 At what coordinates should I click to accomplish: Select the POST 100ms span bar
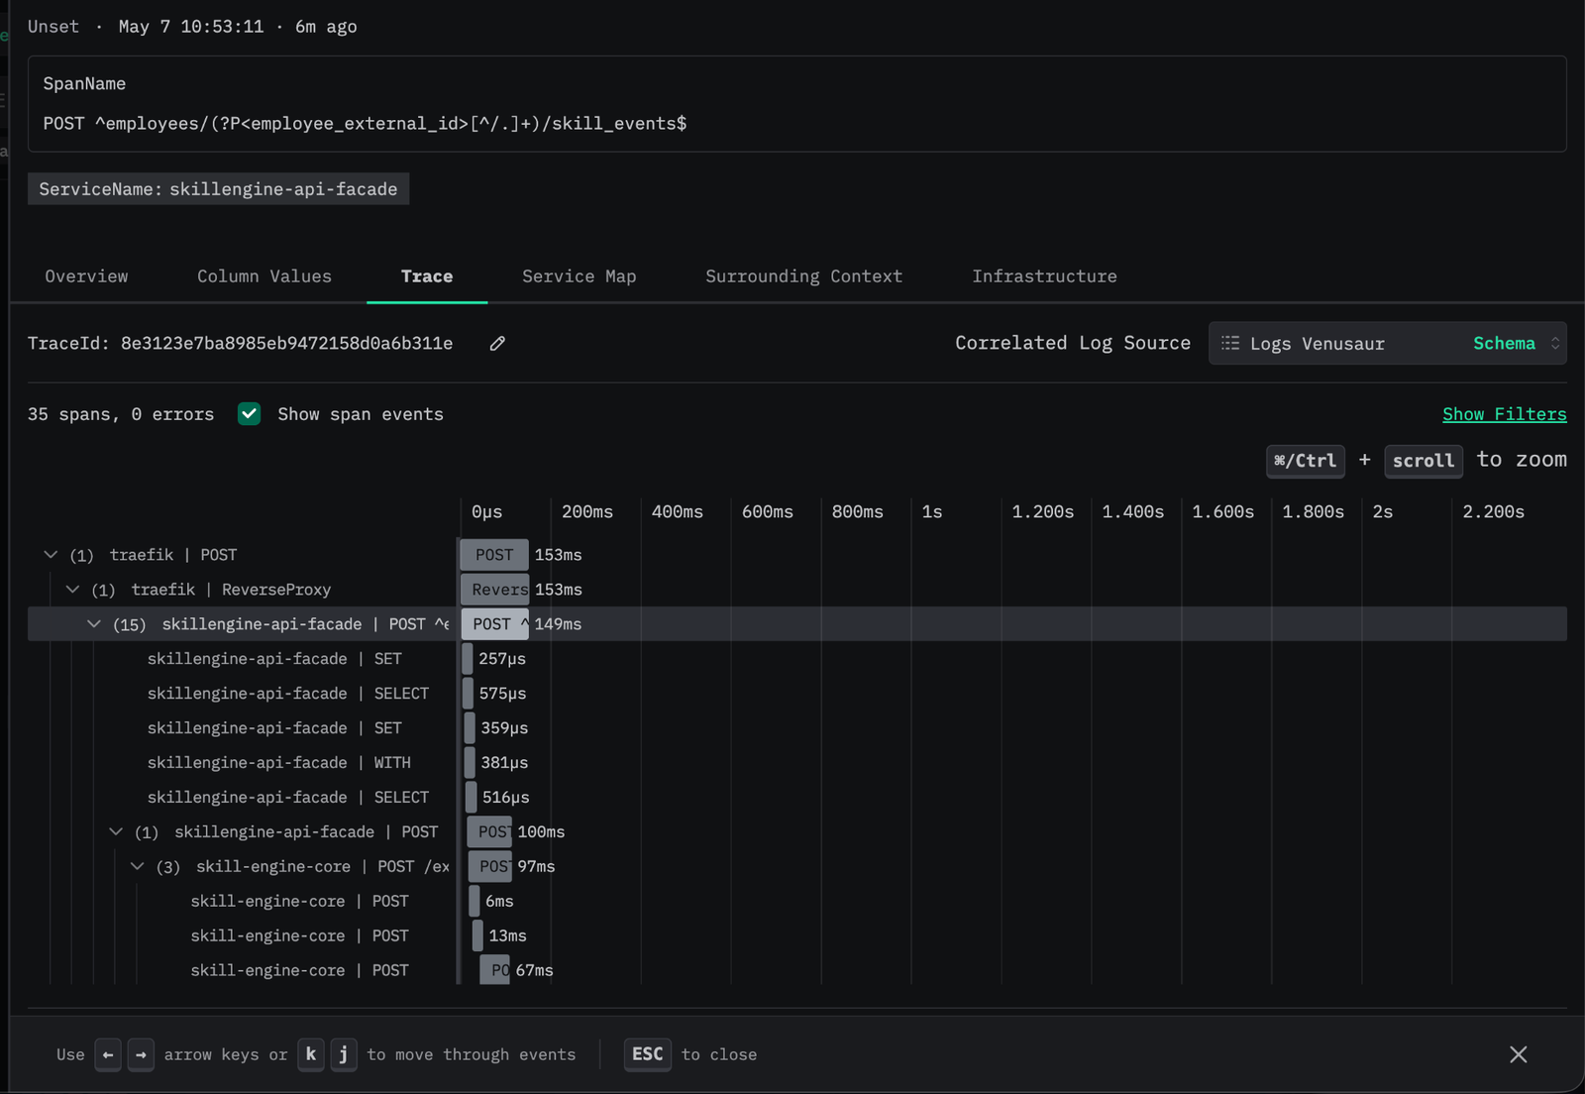(x=489, y=831)
